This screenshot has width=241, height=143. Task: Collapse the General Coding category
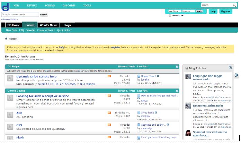[x=177, y=91]
